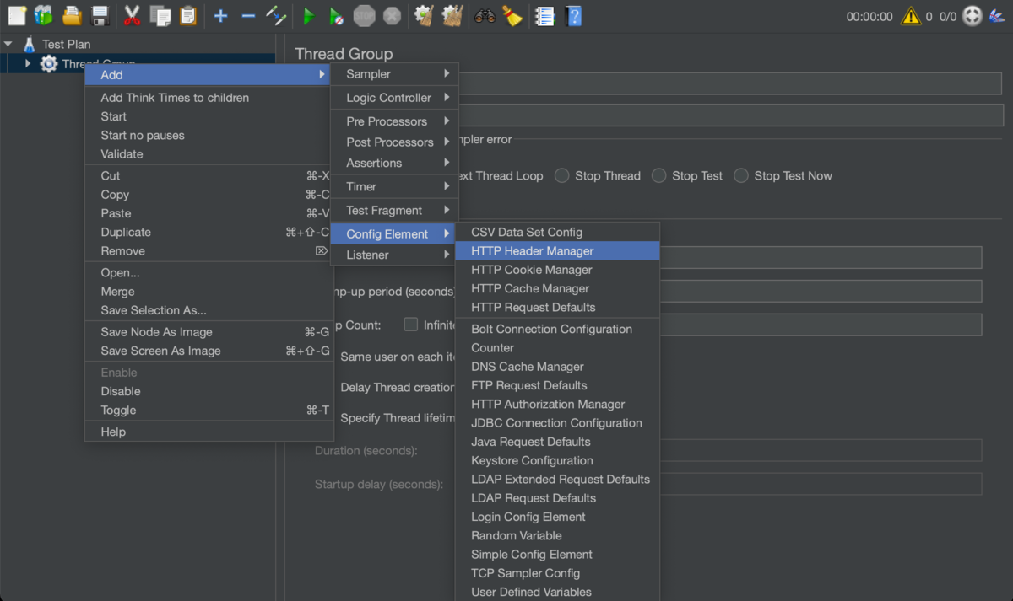Choose HTTP Request Defaults menu item
The width and height of the screenshot is (1013, 601).
(557, 307)
